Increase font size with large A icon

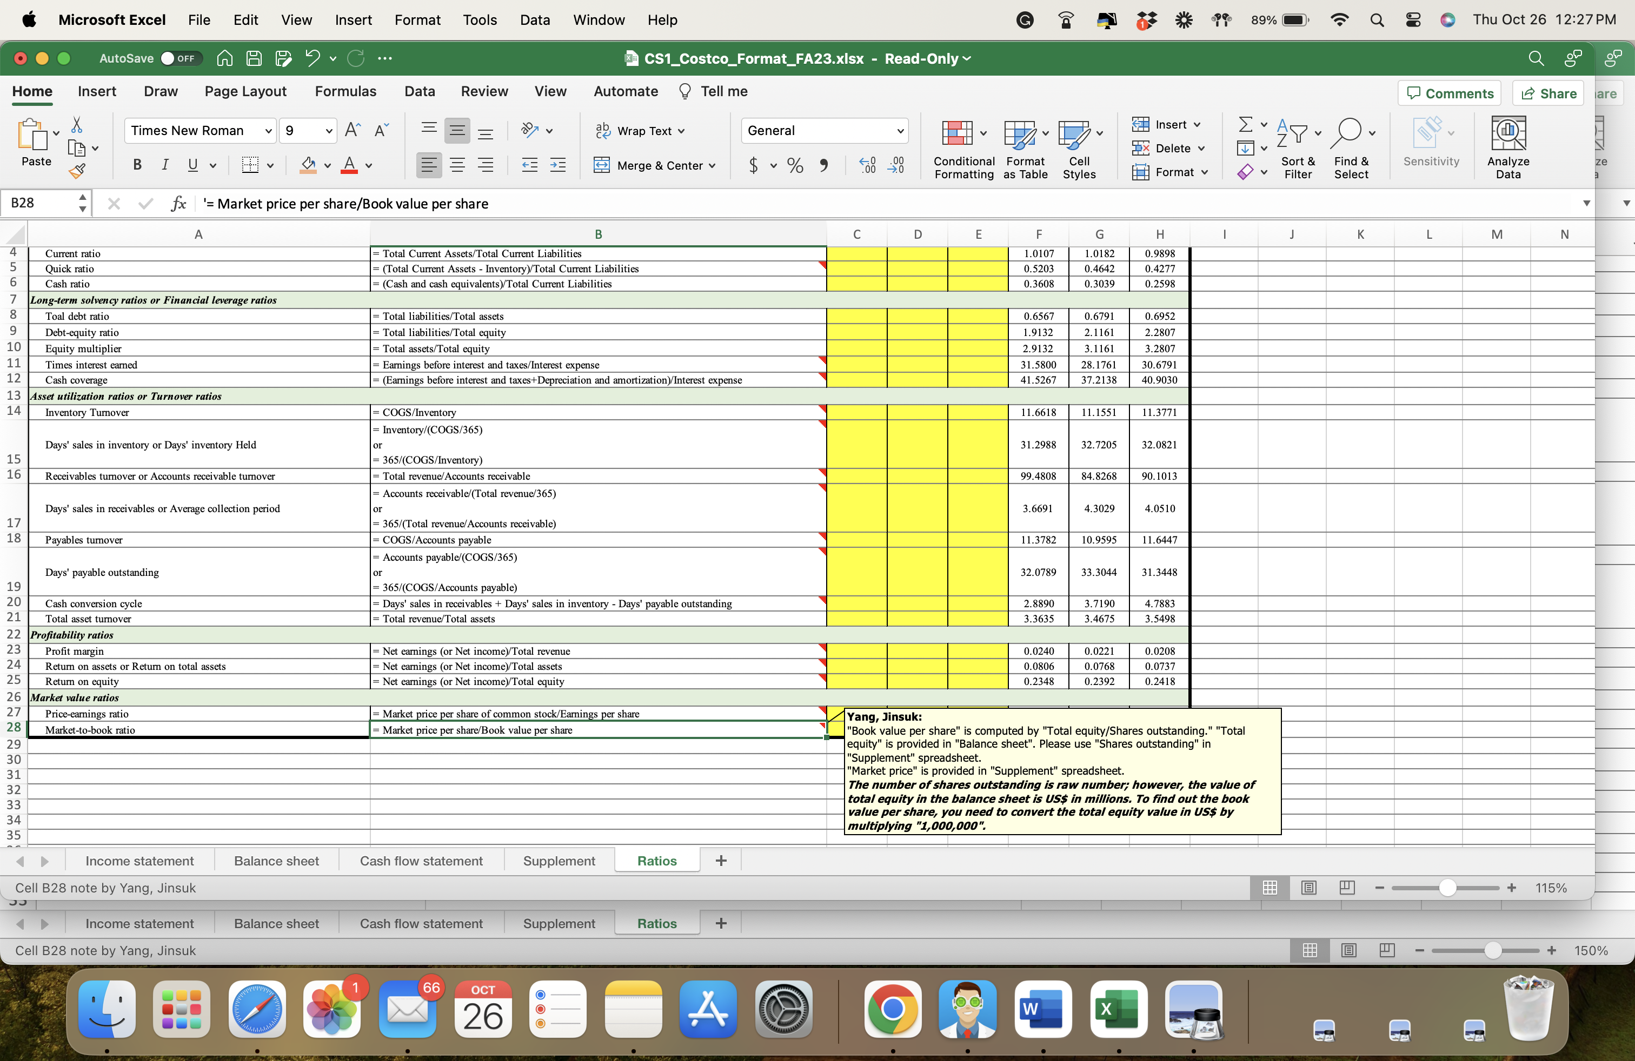pyautogui.click(x=353, y=130)
